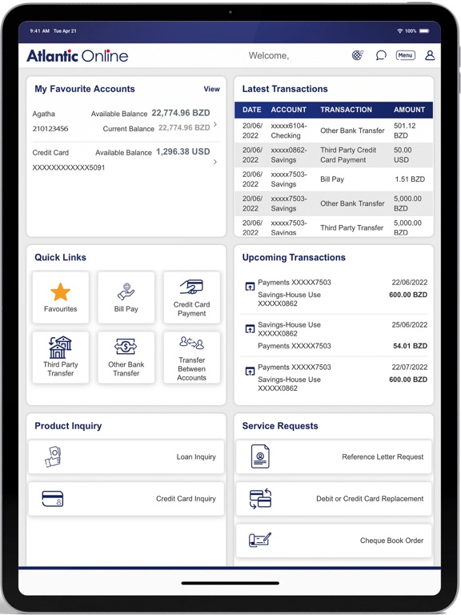Click the 54.01 BZD upcoming amount
The height and width of the screenshot is (615, 461).
tap(410, 346)
